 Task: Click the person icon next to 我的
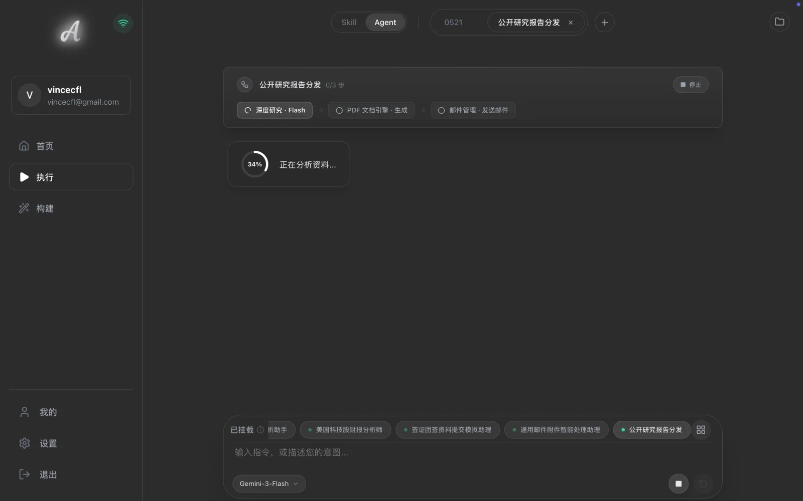coord(25,412)
